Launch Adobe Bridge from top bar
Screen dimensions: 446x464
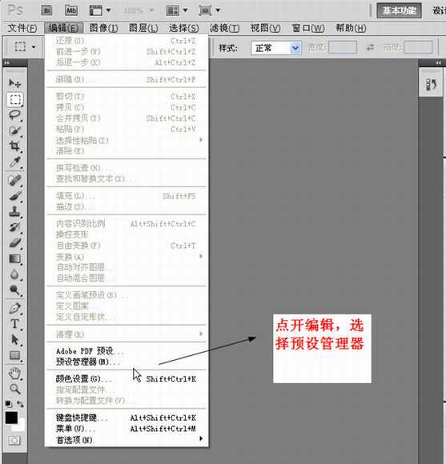point(46,10)
